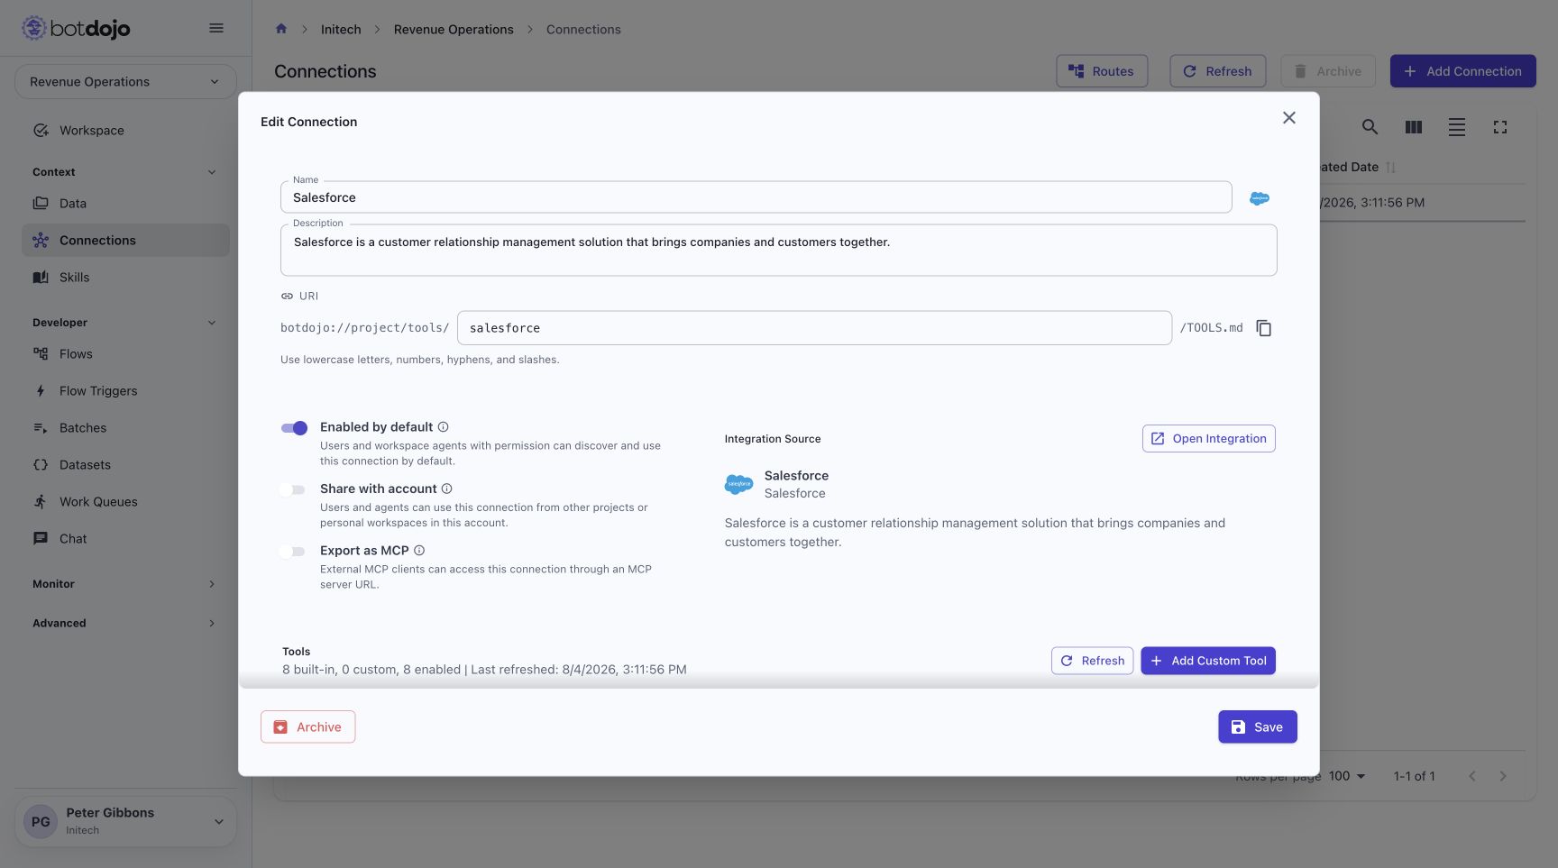The height and width of the screenshot is (868, 1558).
Task: Open Skills in the sidebar
Action: point(125,278)
